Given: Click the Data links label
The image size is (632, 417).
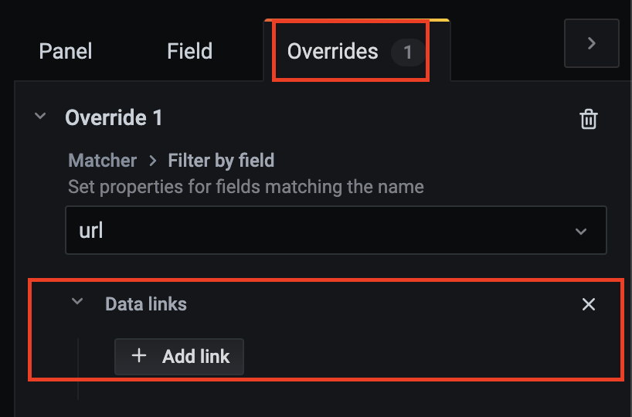Looking at the screenshot, I should (146, 304).
